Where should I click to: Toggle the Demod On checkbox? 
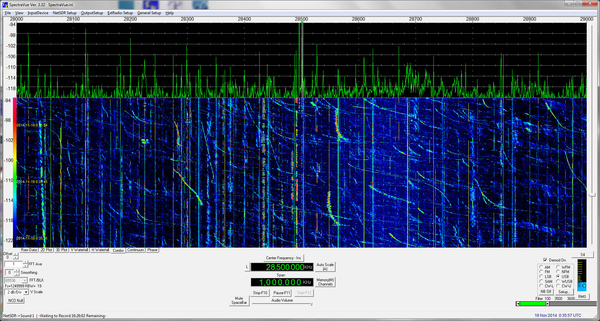[x=545, y=260]
